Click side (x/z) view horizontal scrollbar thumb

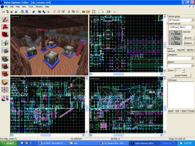pos(118,135)
